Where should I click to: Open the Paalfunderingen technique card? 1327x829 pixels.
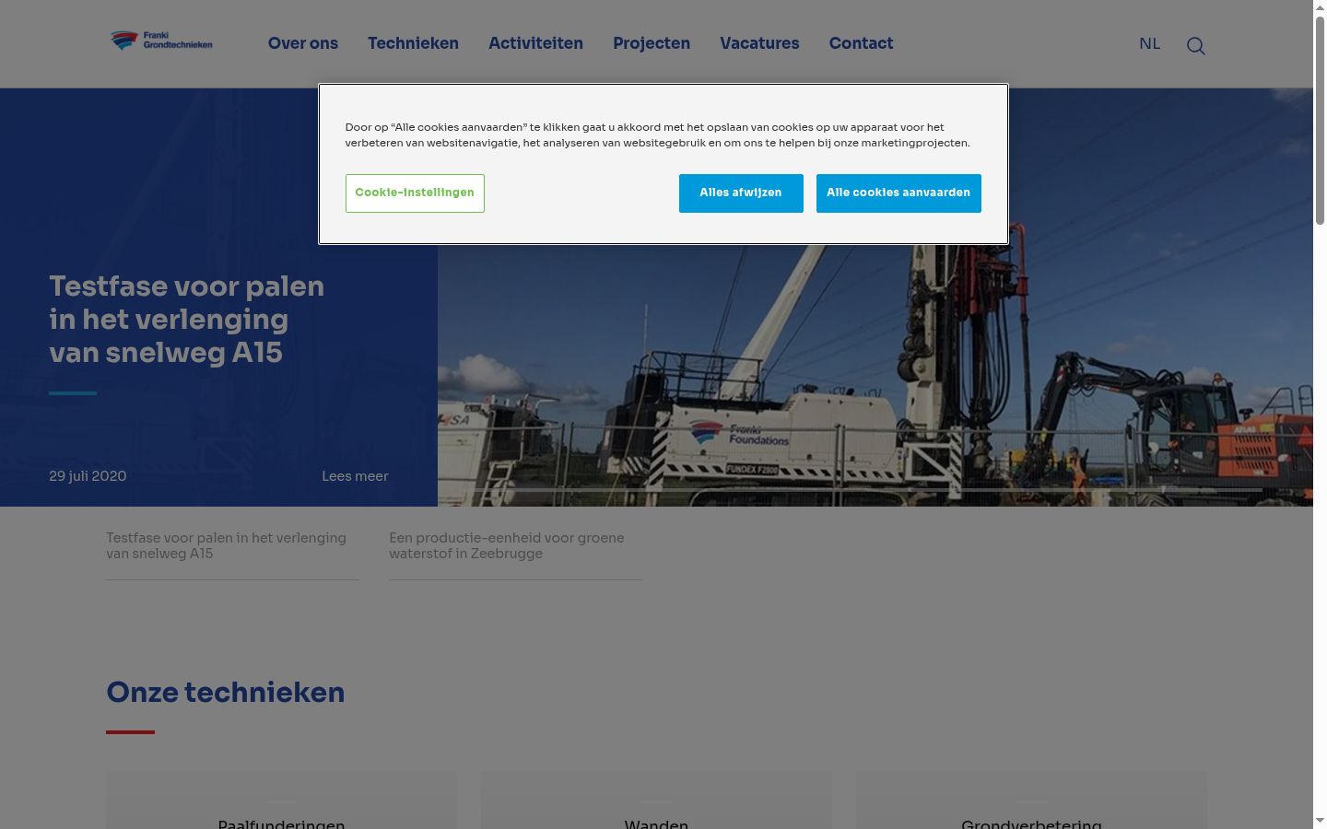point(281,801)
